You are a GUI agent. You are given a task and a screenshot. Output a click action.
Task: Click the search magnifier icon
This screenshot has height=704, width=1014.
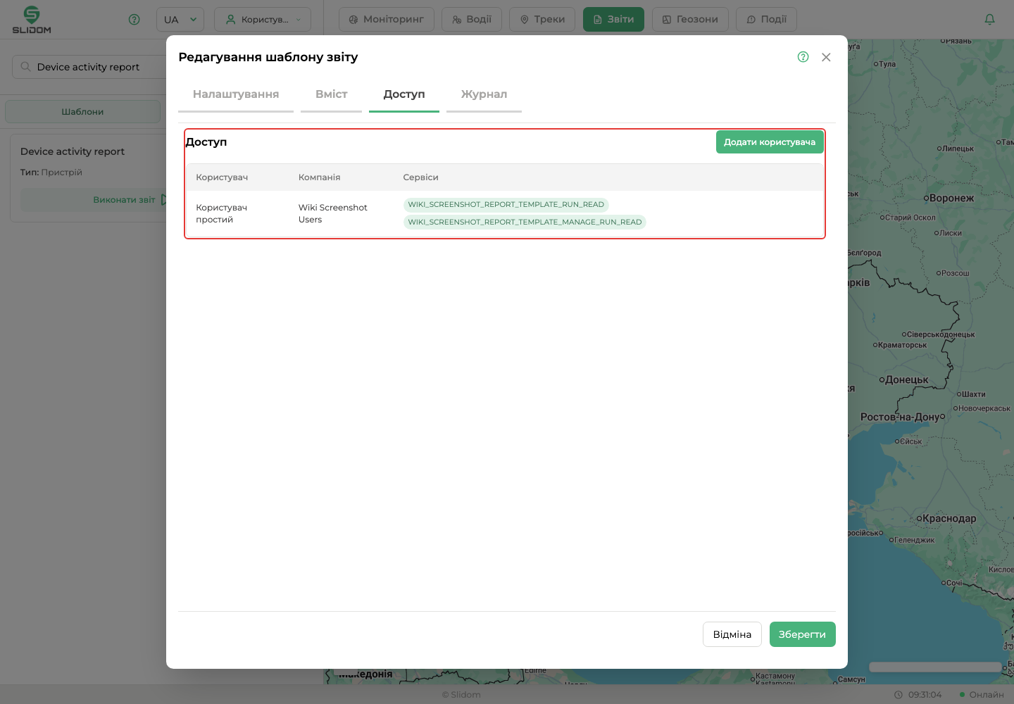(26, 67)
